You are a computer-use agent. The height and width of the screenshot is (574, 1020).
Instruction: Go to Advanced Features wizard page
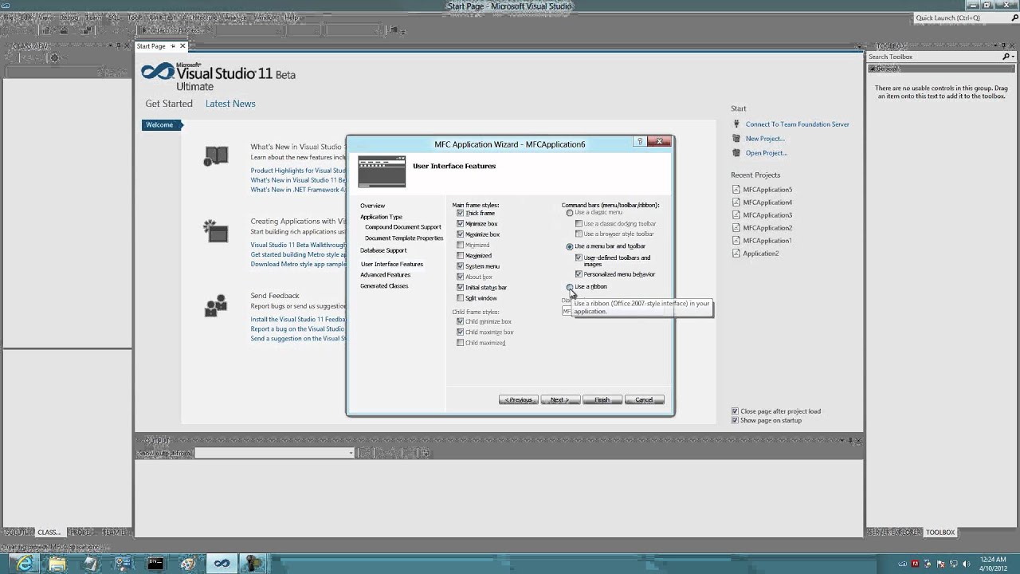[386, 275]
